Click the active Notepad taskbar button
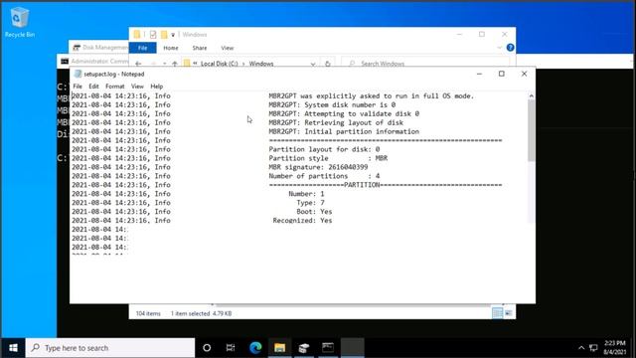 tap(352, 348)
